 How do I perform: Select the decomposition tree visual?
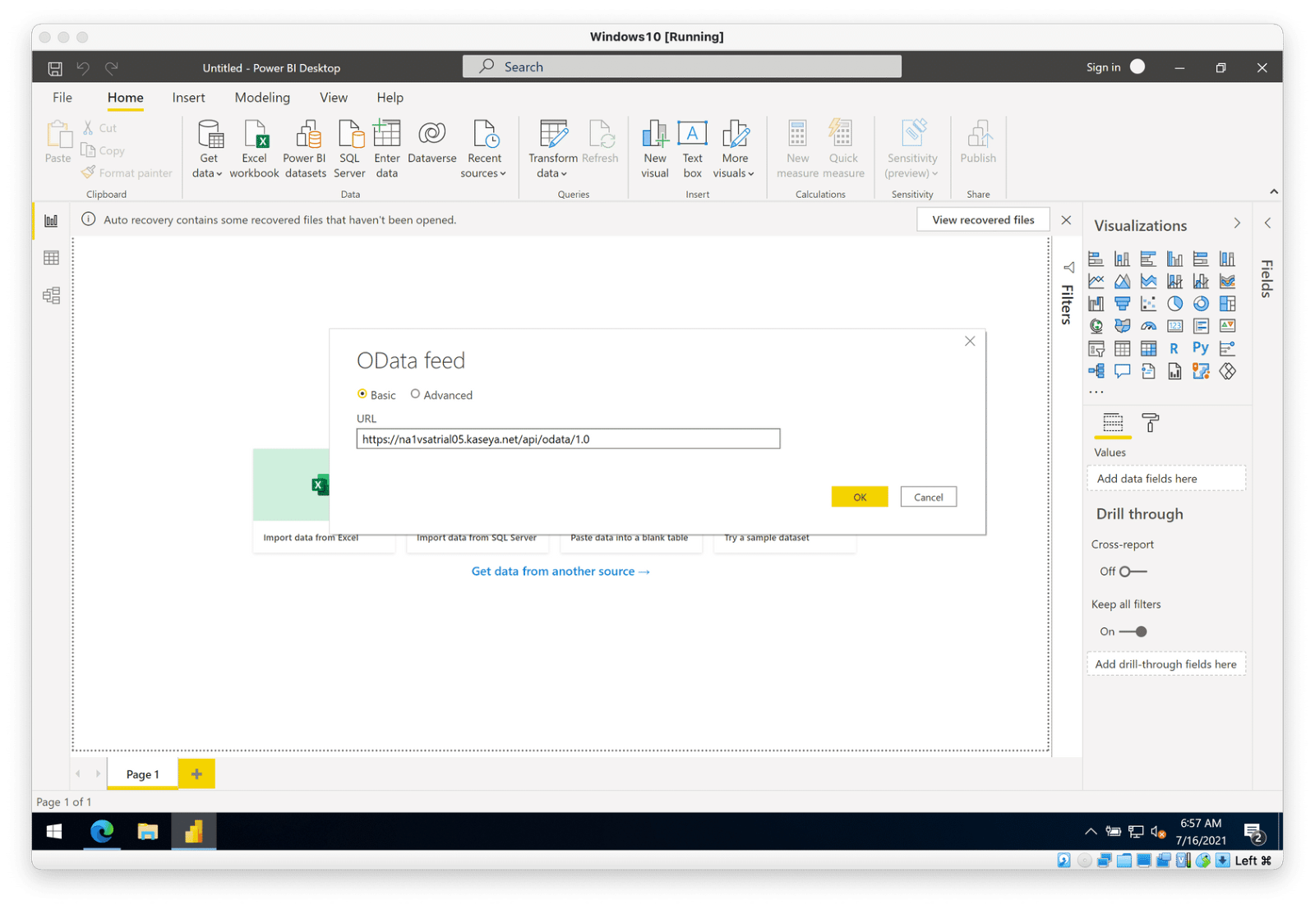tap(1096, 371)
